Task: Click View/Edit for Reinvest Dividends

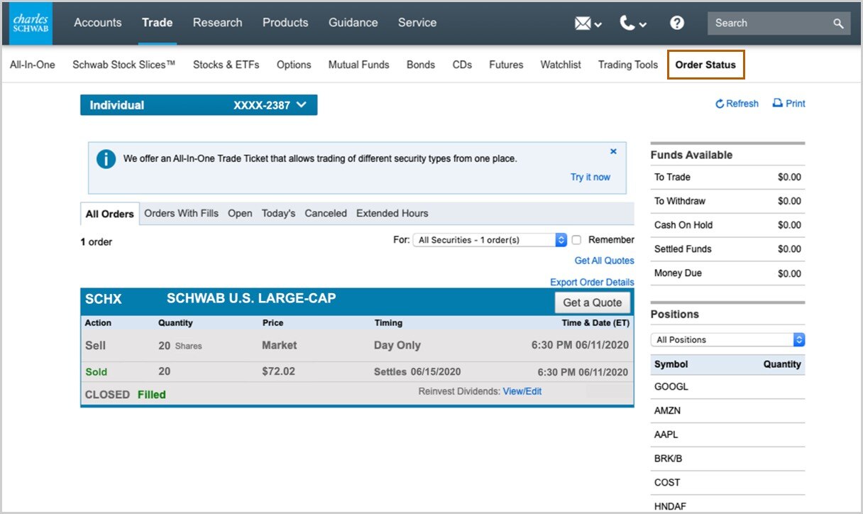Action: 522,391
